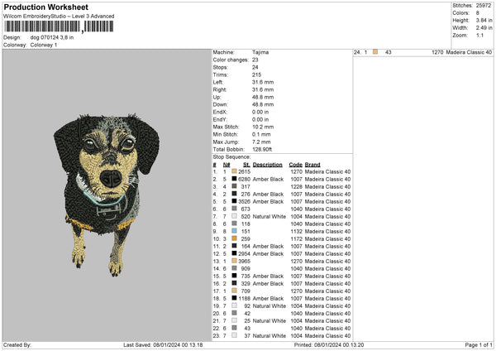This screenshot has height=351, width=496.
Task: Pick the orange swatch at stop 10
Action: [235, 238]
